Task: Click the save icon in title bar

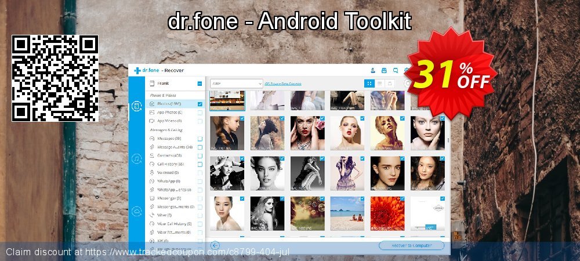Action: pos(384,70)
